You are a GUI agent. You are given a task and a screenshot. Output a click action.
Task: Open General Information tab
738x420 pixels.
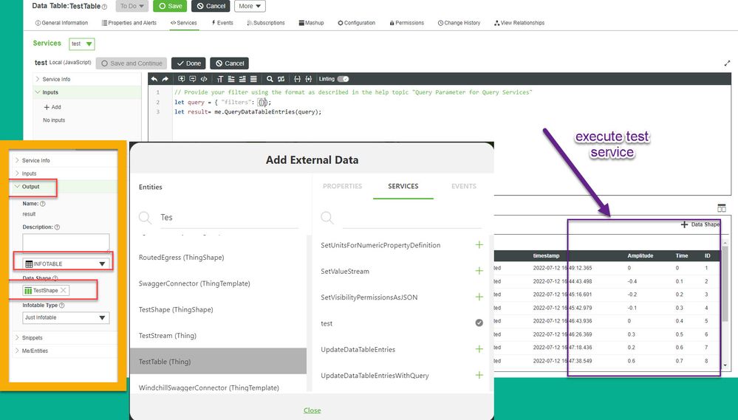tap(61, 23)
